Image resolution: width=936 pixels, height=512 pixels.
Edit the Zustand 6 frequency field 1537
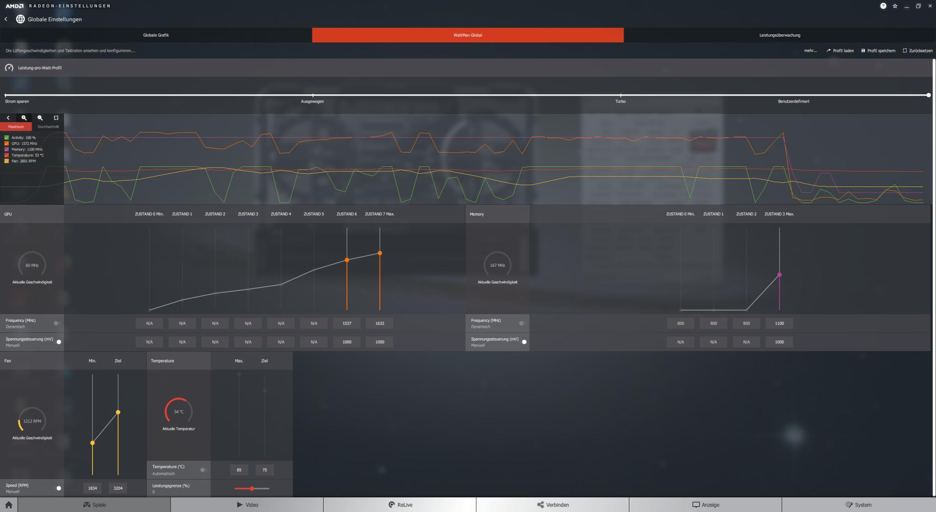click(x=347, y=323)
